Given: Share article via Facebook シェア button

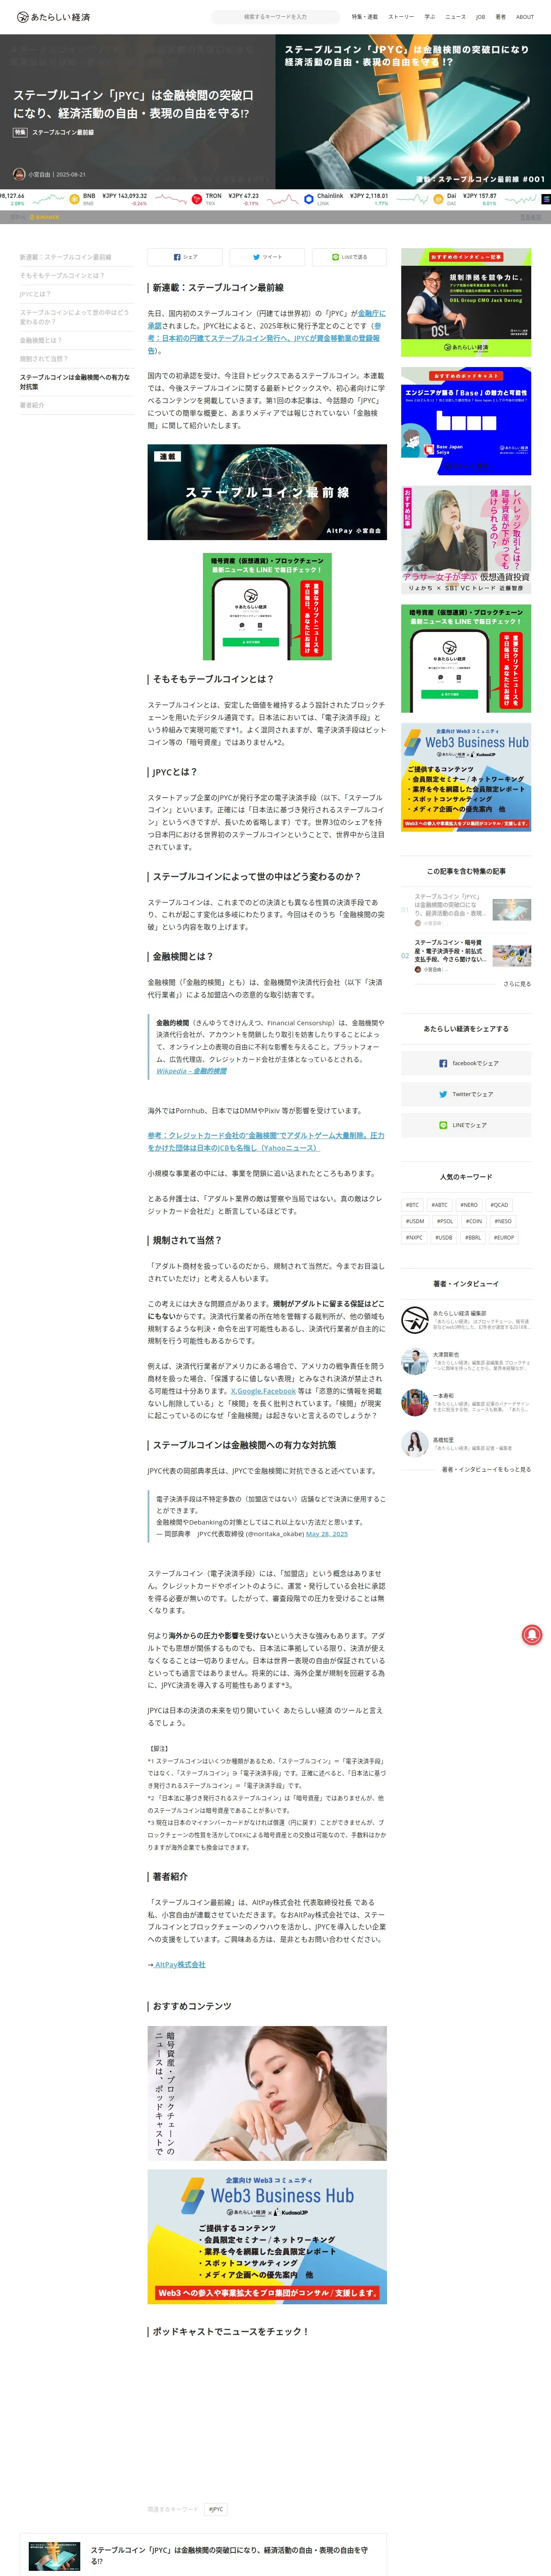Looking at the screenshot, I should [185, 257].
